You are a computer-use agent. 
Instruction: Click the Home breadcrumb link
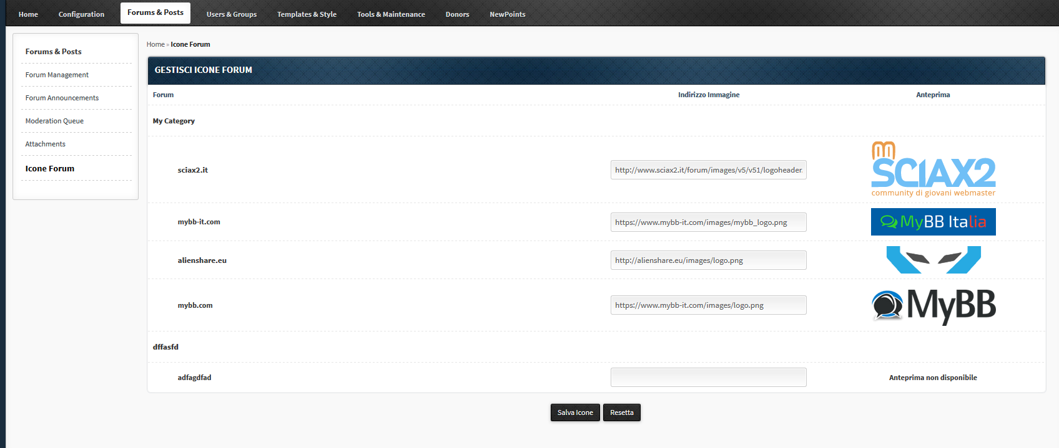tap(155, 44)
